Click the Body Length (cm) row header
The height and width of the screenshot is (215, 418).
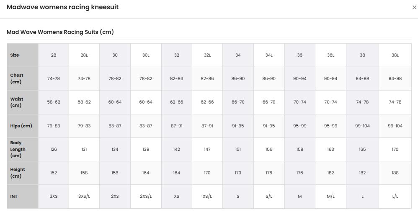(23, 149)
